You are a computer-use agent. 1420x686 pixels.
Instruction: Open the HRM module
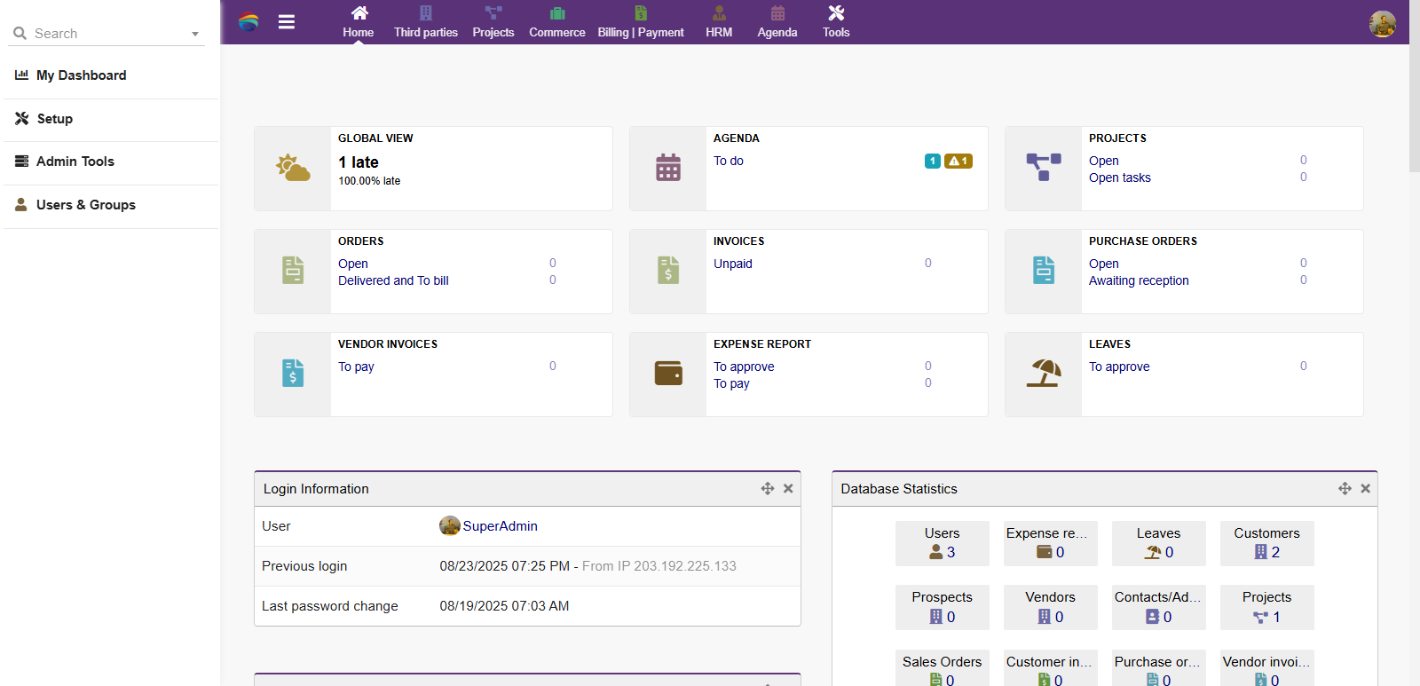(x=719, y=22)
